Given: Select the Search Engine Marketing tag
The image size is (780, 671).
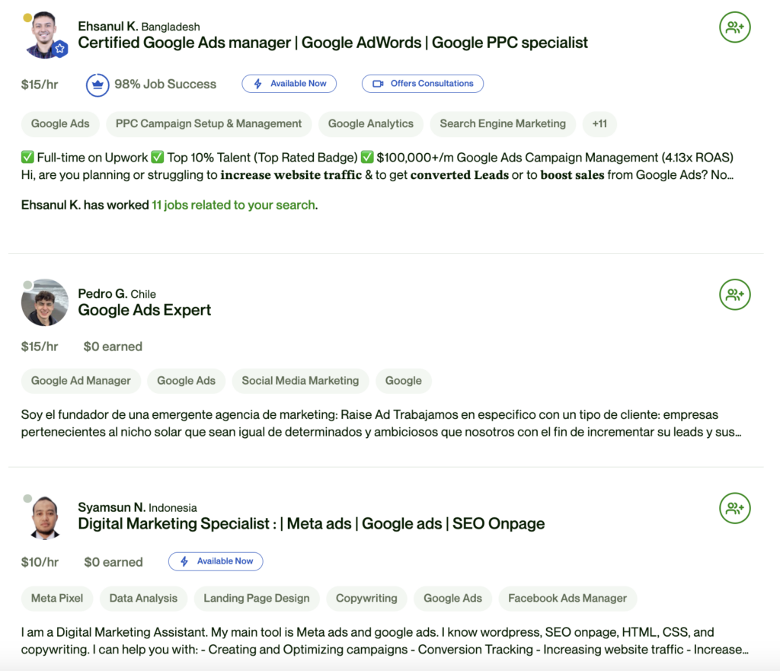Looking at the screenshot, I should pos(503,124).
